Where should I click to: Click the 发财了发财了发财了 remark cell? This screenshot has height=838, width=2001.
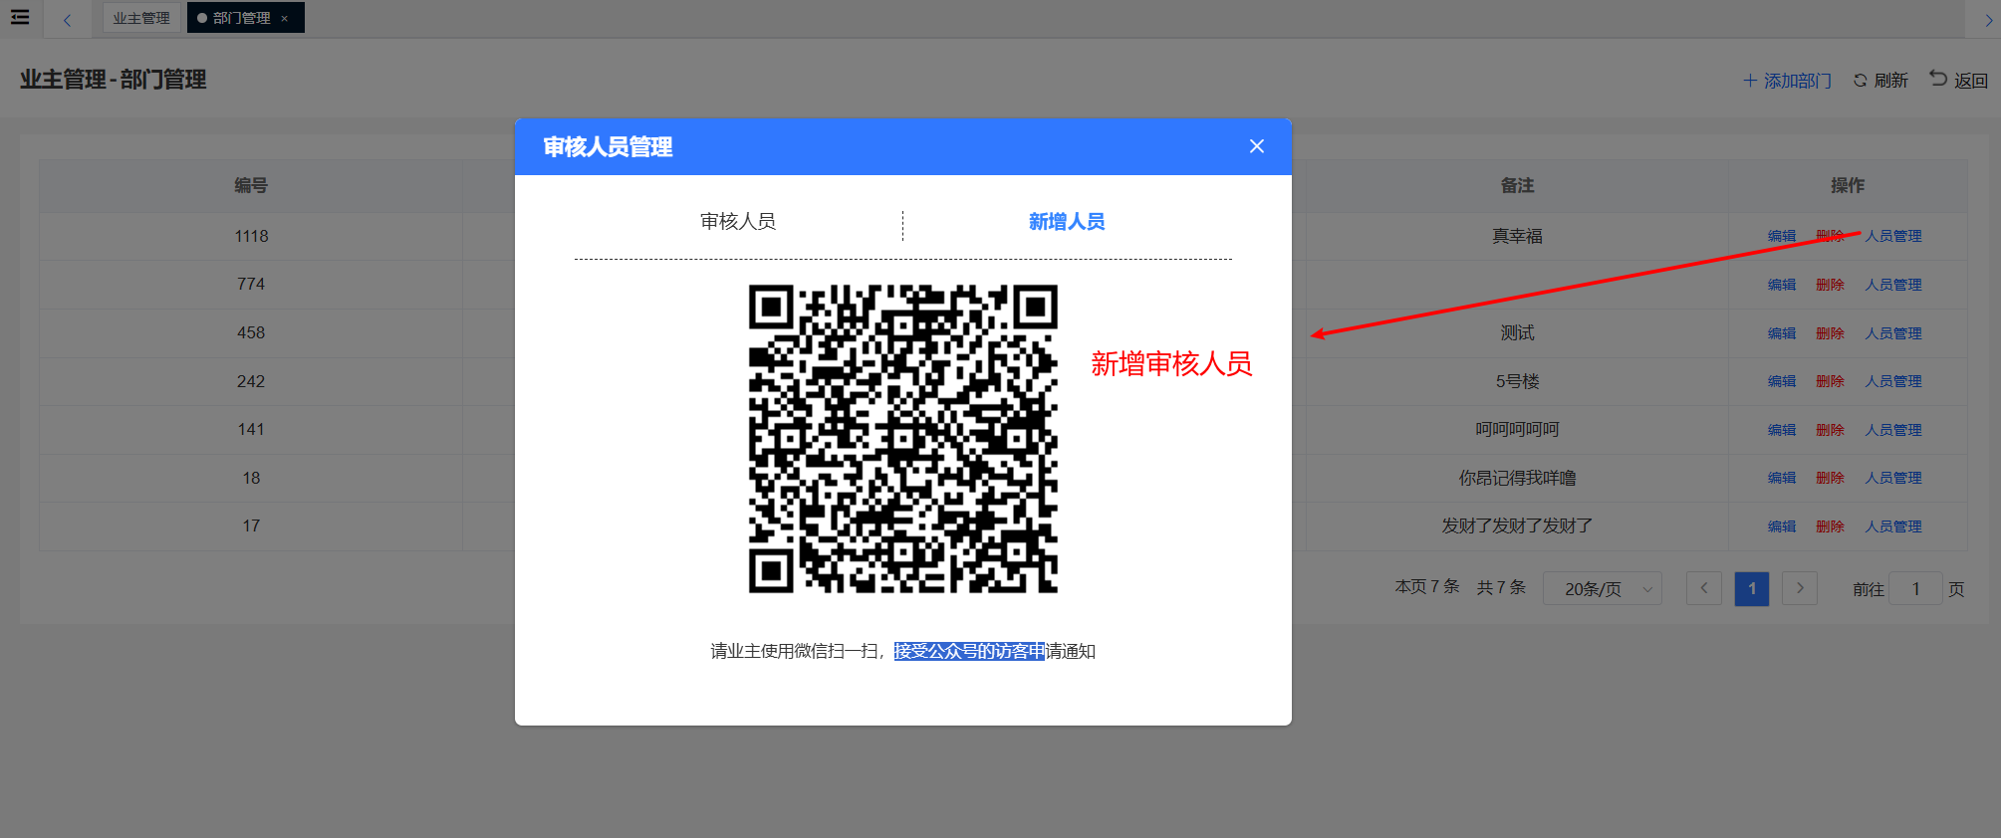pos(1517,526)
